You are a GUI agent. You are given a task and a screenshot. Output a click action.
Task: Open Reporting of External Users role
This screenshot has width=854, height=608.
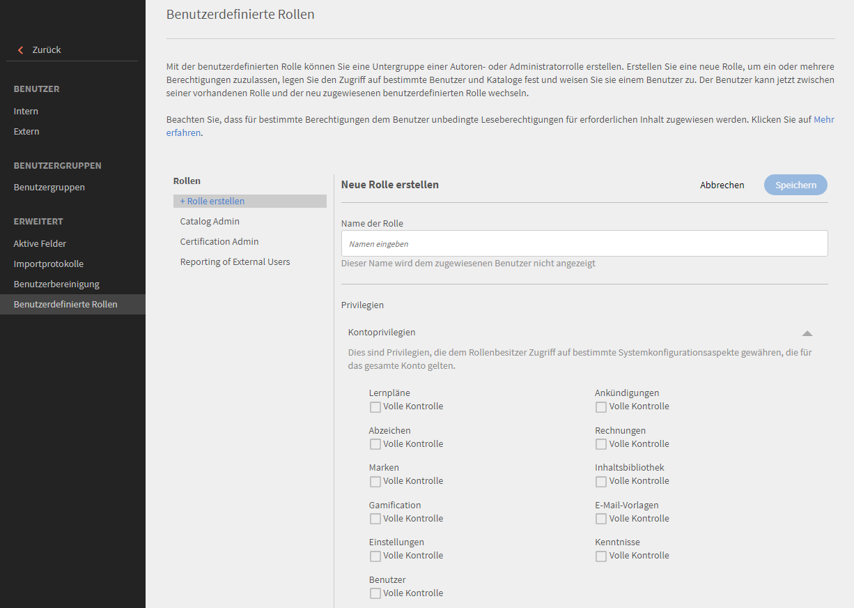(235, 262)
